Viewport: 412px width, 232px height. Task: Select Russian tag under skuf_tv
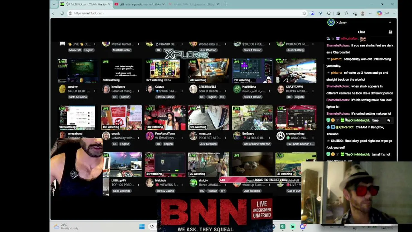point(212,191)
